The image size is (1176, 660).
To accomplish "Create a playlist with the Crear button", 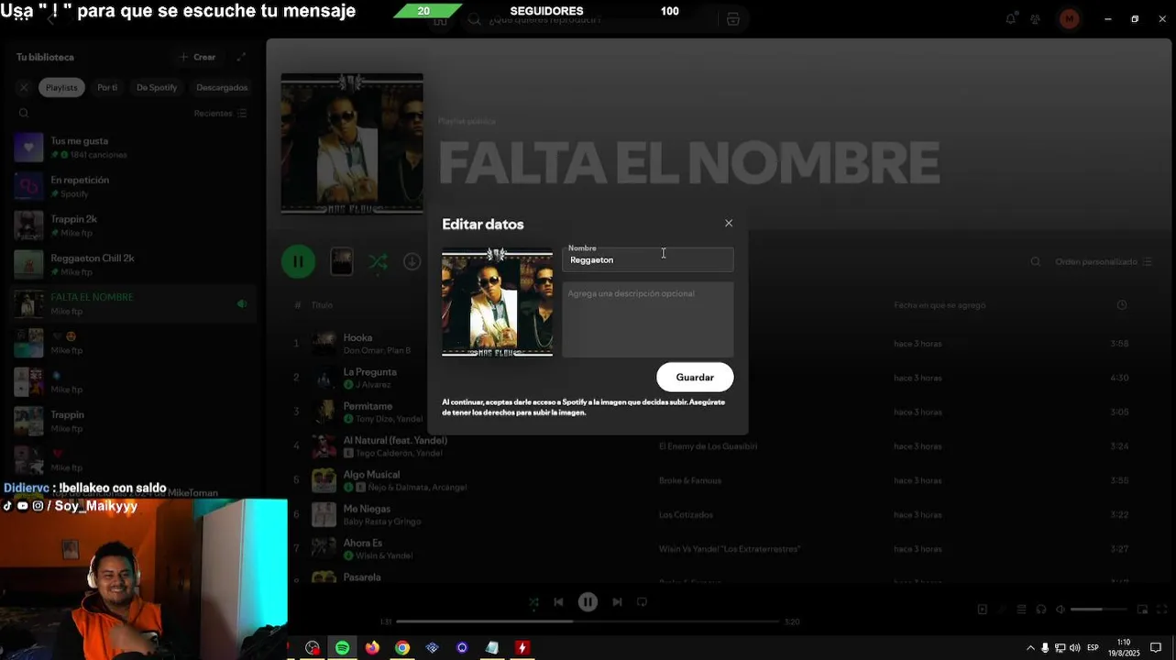I will click(x=198, y=57).
